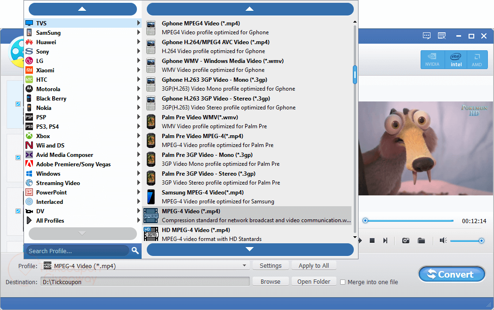Page the profile list up
The width and height of the screenshot is (494, 310).
point(250,9)
